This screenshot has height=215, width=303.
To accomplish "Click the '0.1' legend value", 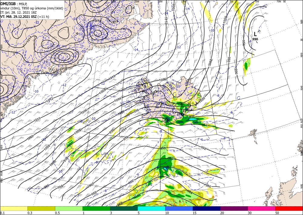I will click(x=2, y=213).
